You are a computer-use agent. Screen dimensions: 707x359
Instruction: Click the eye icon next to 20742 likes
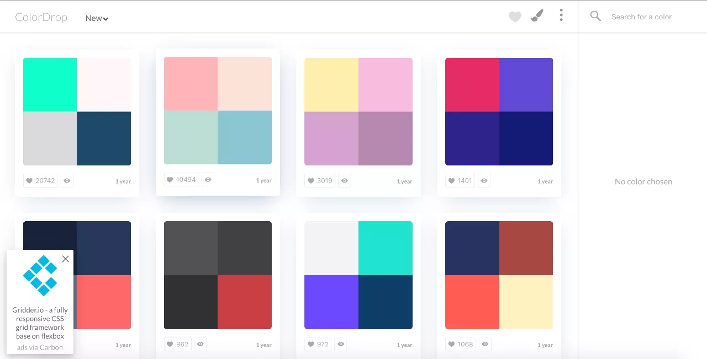pos(67,180)
